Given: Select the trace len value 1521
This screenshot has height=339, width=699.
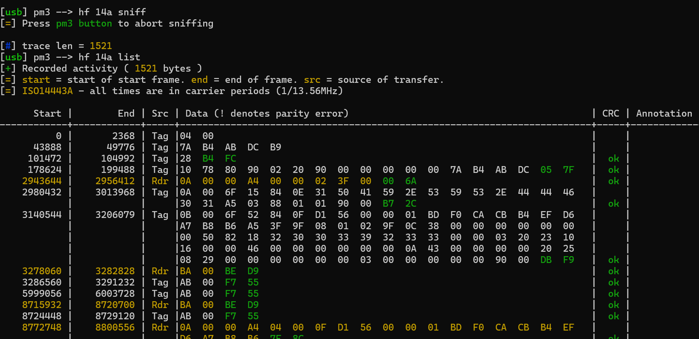Looking at the screenshot, I should (x=101, y=46).
